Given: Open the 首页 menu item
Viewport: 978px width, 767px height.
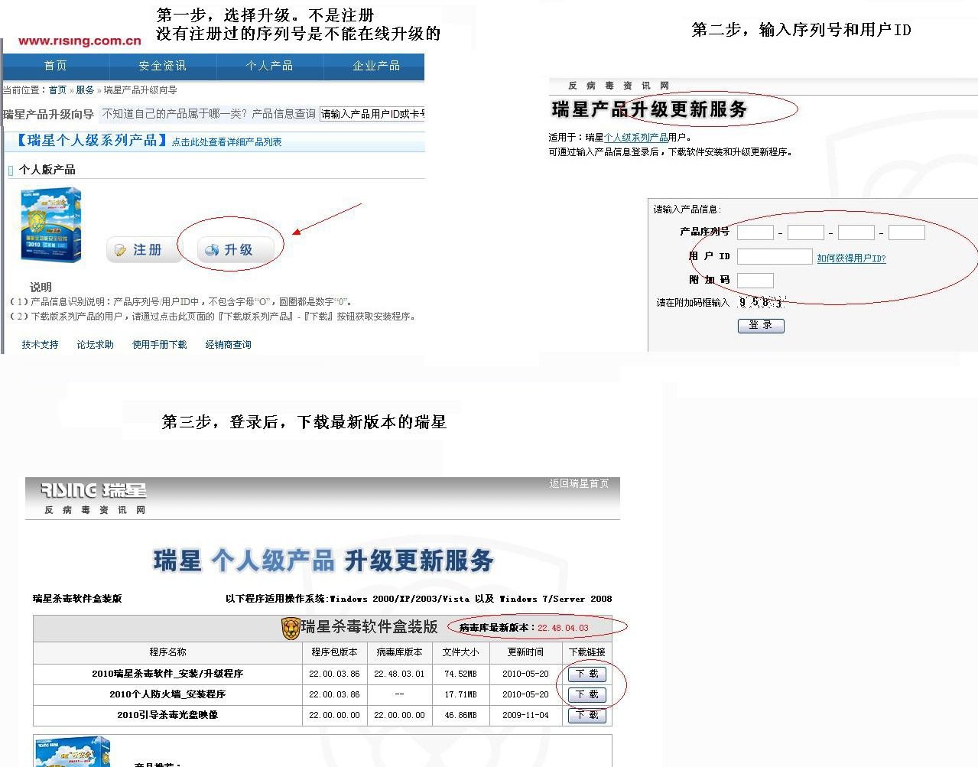Looking at the screenshot, I should click(x=56, y=67).
